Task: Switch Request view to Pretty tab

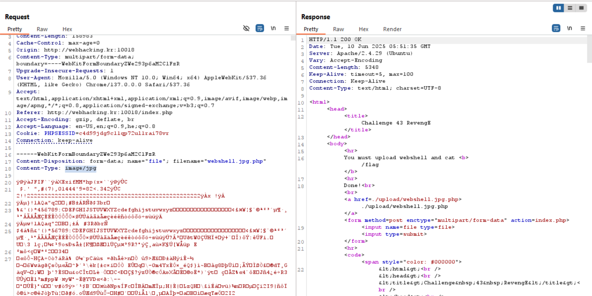Action: (15, 29)
